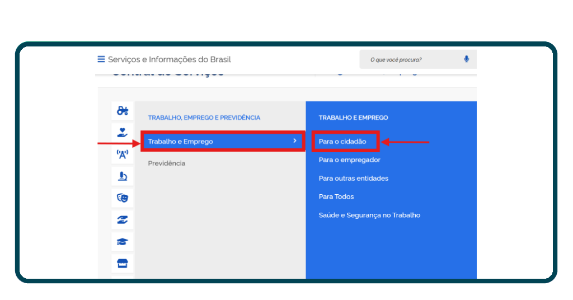Select the theater masks culture icon
The height and width of the screenshot is (300, 573).
click(x=122, y=198)
